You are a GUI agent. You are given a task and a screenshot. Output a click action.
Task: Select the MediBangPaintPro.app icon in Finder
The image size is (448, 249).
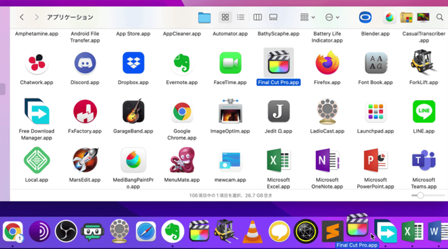[x=133, y=160]
